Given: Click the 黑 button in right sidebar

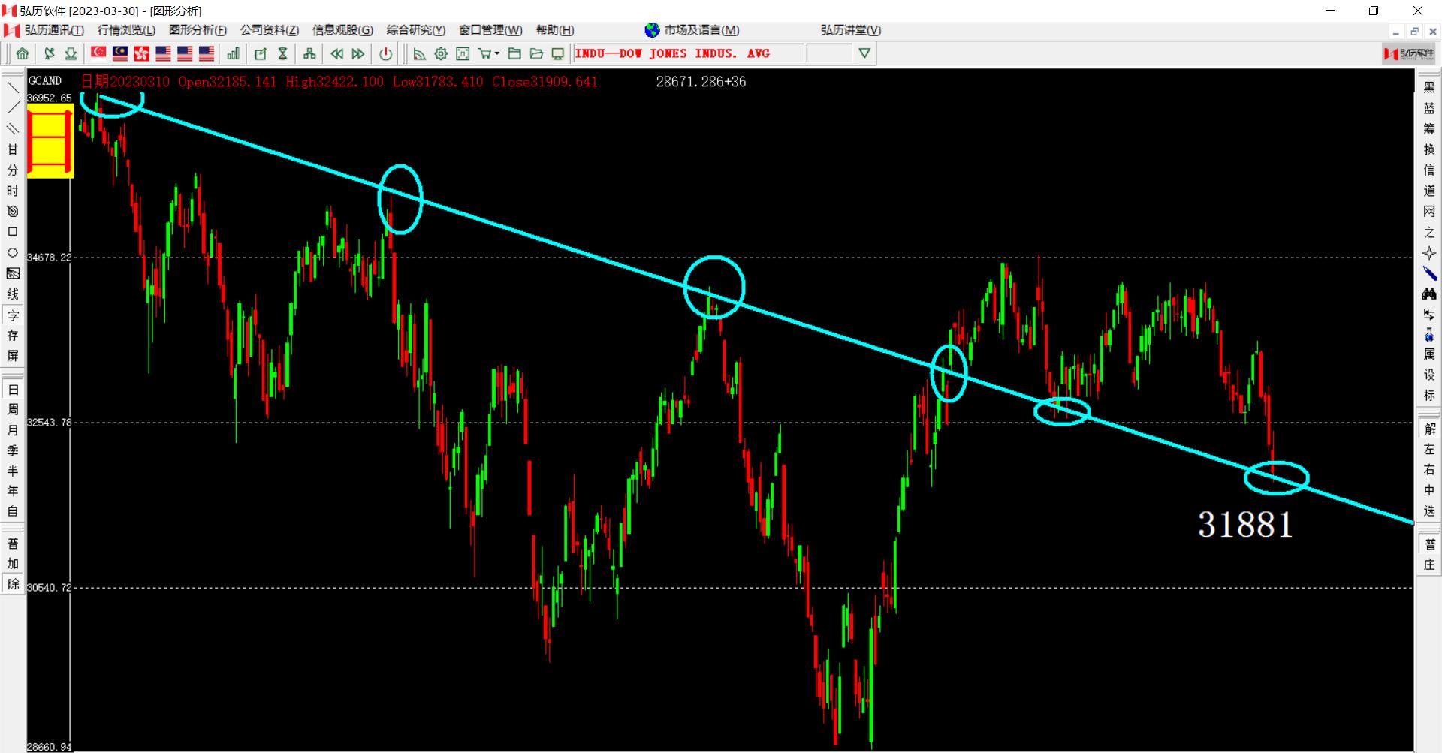Looking at the screenshot, I should coord(1429,88).
